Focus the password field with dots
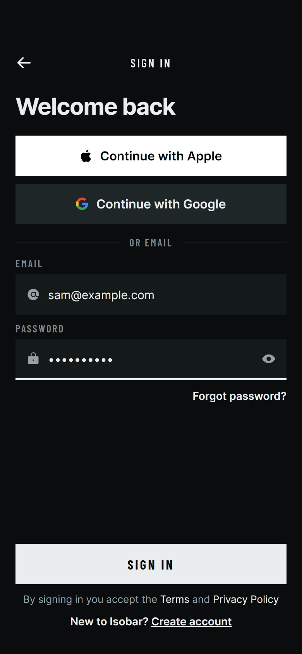The width and height of the screenshot is (302, 654). point(151,359)
